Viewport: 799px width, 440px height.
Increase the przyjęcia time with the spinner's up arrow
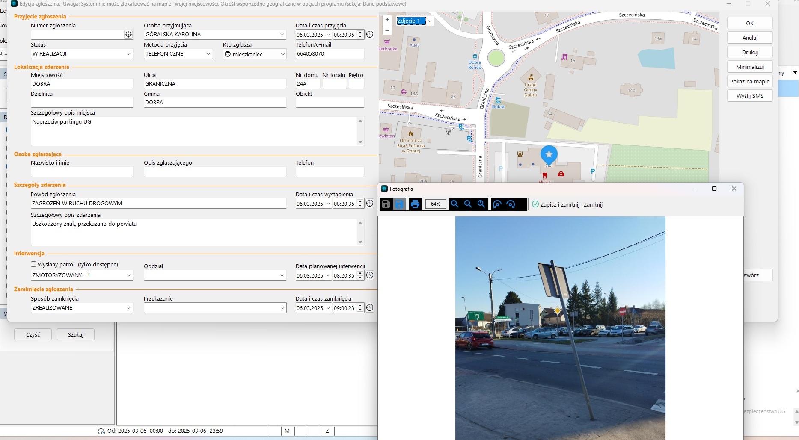click(360, 32)
